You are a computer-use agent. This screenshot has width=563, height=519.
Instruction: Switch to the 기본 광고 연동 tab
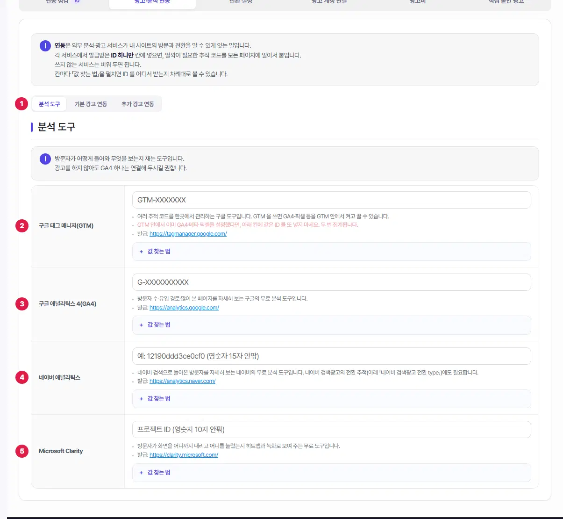coord(91,104)
